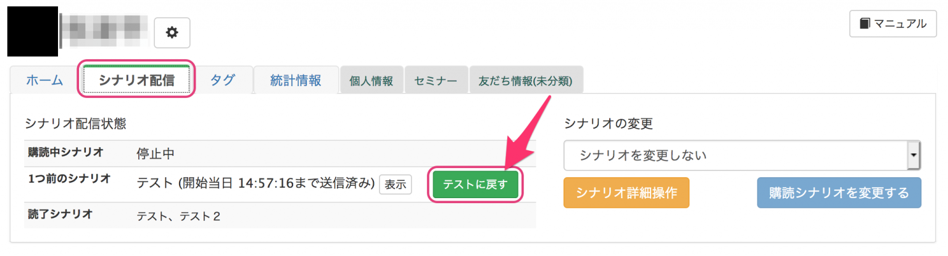Switch to the 個人情報 tab
The image size is (948, 256).
371,81
